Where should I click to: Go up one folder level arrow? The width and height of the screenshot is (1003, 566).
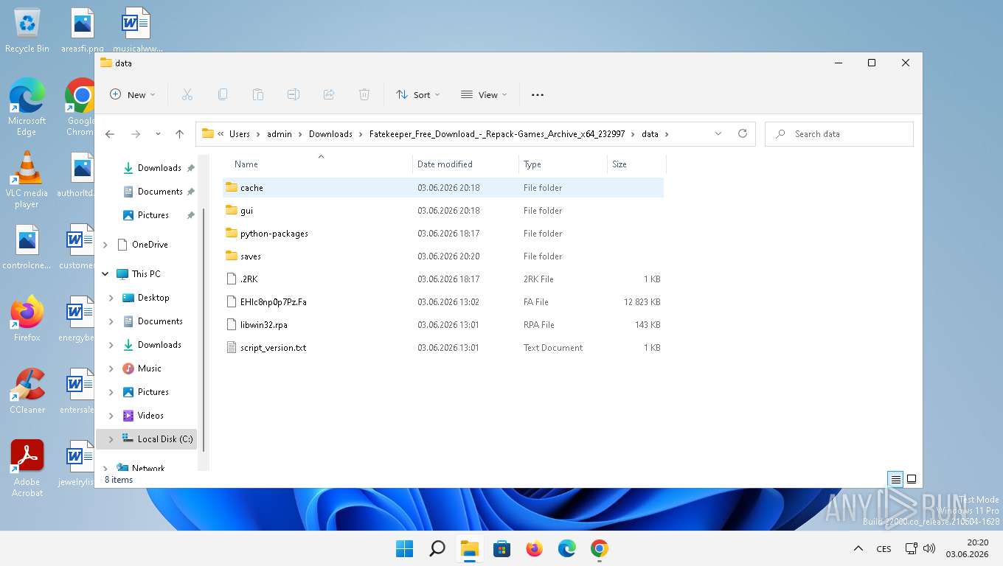click(x=179, y=134)
